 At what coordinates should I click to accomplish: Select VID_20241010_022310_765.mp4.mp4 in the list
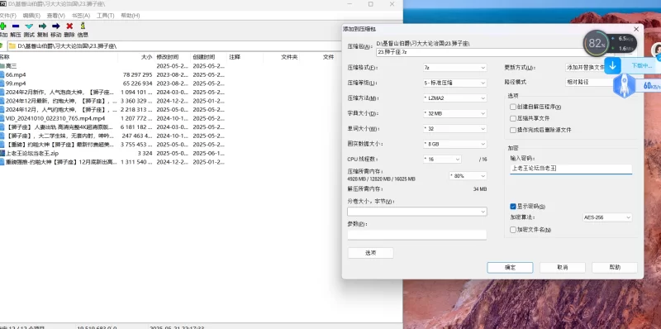point(55,118)
